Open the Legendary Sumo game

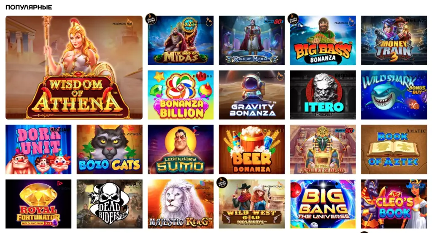[x=181, y=149]
